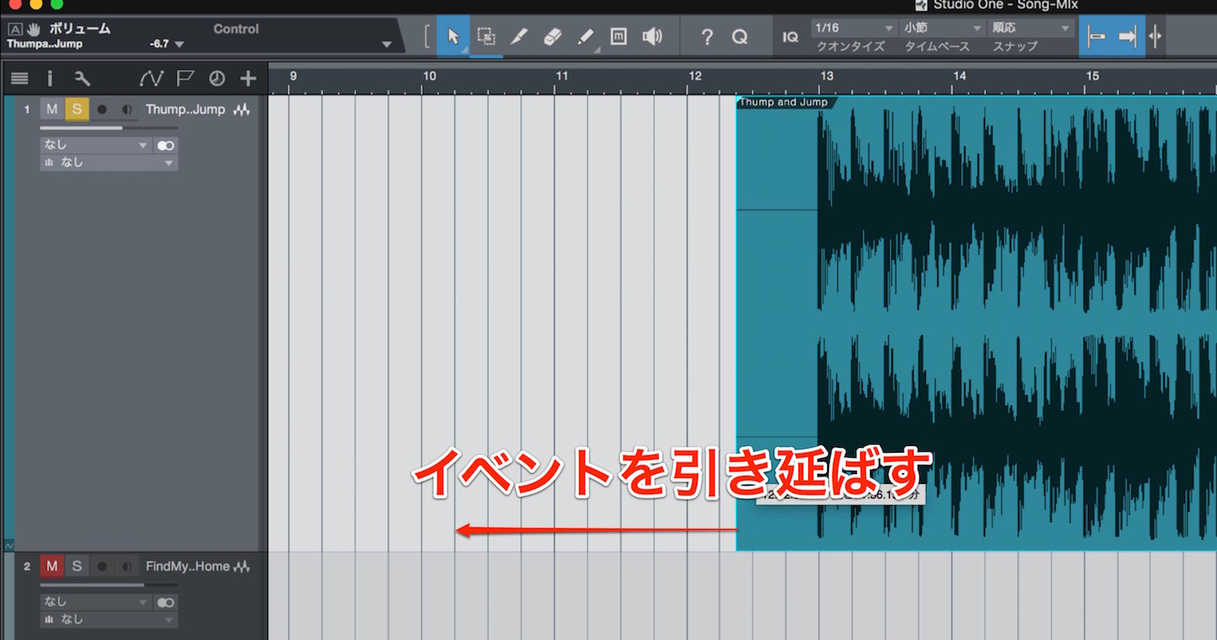Open FindMy..Home input なし dropdown
The image size is (1217, 640).
click(x=95, y=602)
